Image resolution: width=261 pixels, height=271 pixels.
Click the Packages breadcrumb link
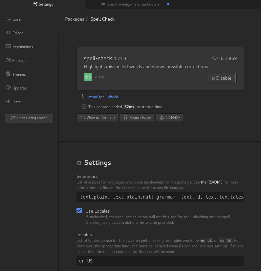[x=75, y=19]
